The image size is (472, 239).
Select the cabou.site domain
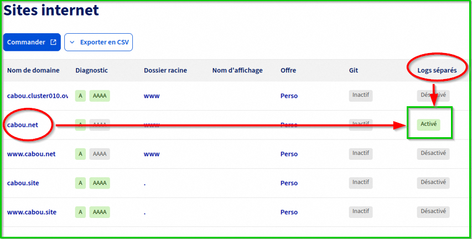tap(23, 183)
